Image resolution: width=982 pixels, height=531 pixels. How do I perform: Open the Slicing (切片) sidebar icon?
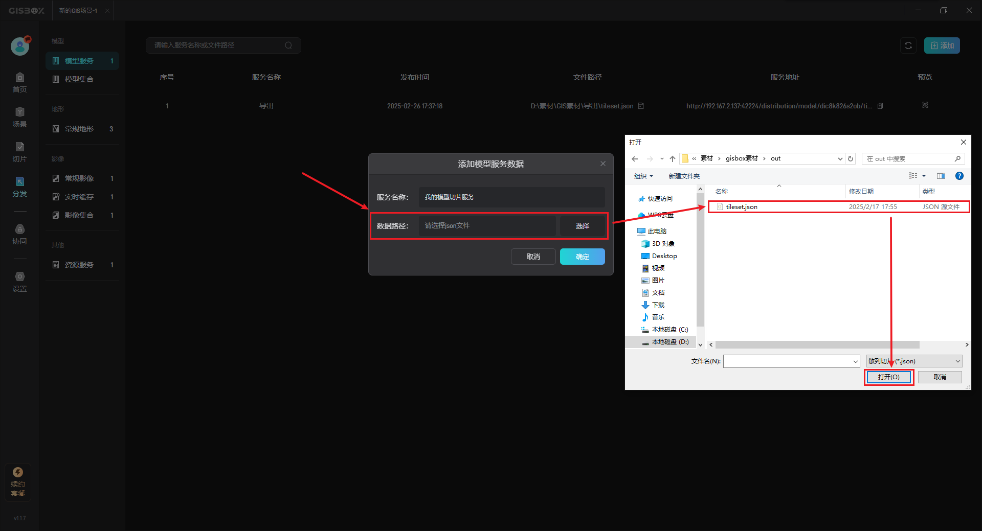coord(19,152)
